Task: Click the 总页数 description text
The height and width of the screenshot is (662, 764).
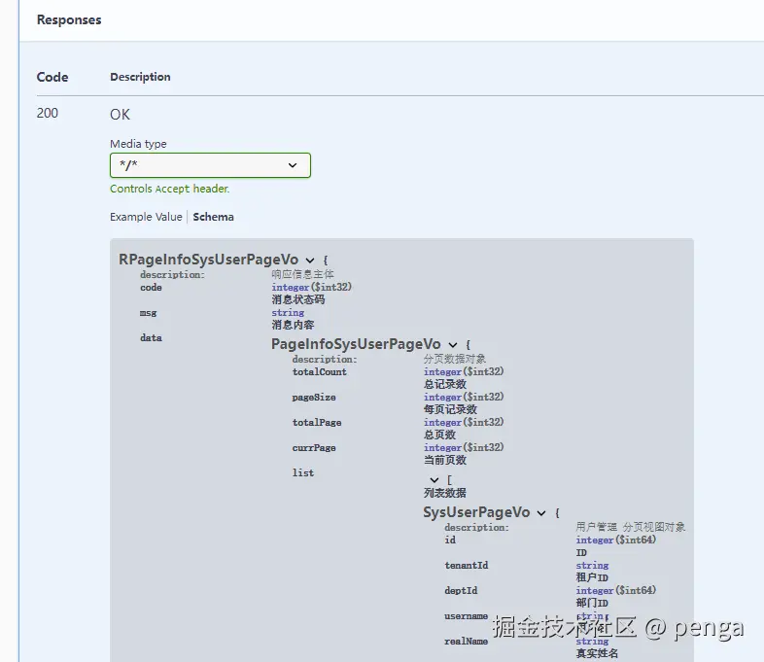Action: 439,435
